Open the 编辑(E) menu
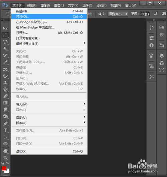The image size is (167, 177). tap(31, 5)
